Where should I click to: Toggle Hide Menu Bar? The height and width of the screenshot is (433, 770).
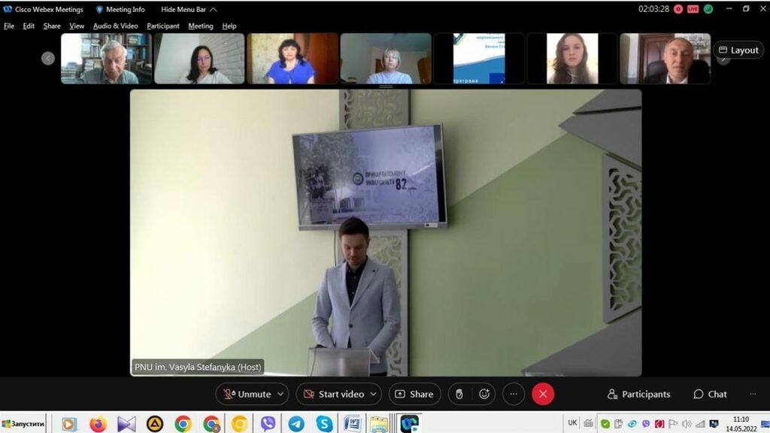[189, 10]
